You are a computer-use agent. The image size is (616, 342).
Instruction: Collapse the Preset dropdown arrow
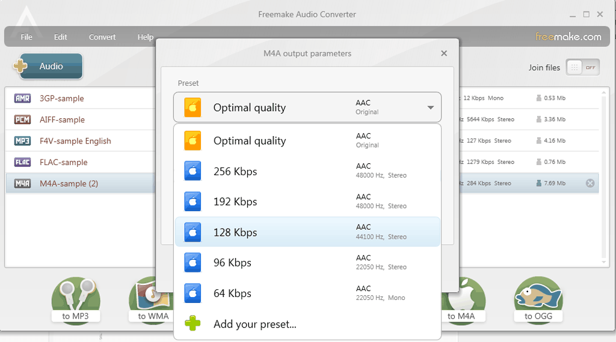click(x=431, y=107)
